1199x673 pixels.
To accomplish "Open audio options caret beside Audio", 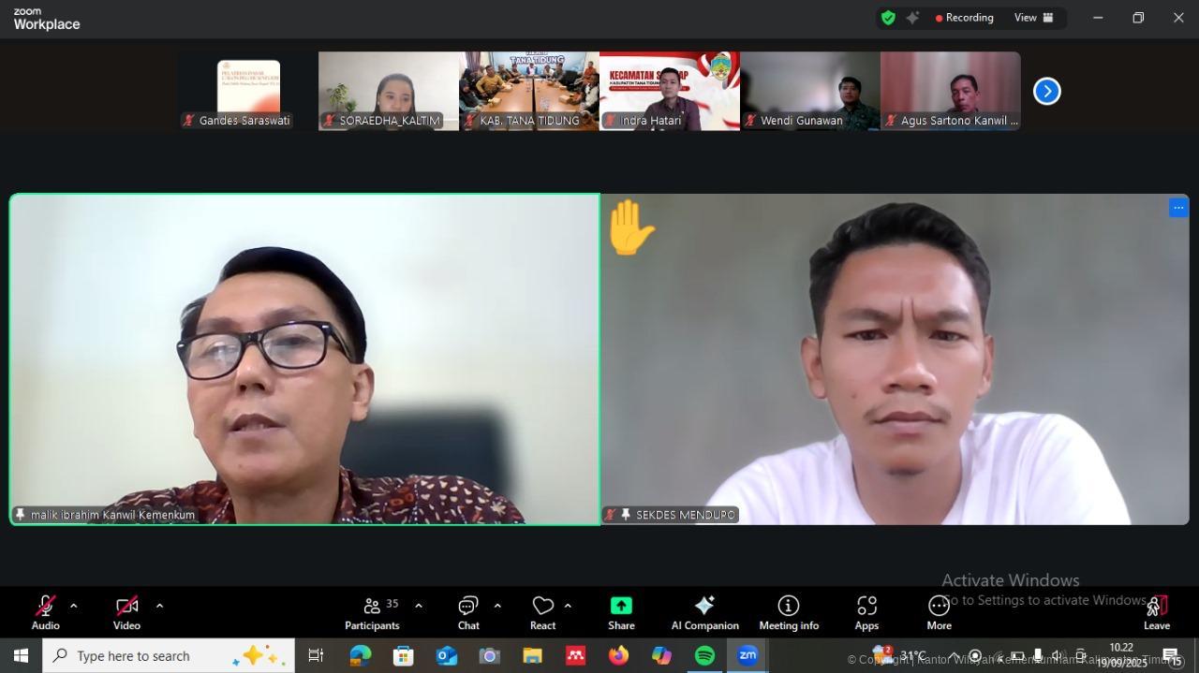I will (x=74, y=606).
